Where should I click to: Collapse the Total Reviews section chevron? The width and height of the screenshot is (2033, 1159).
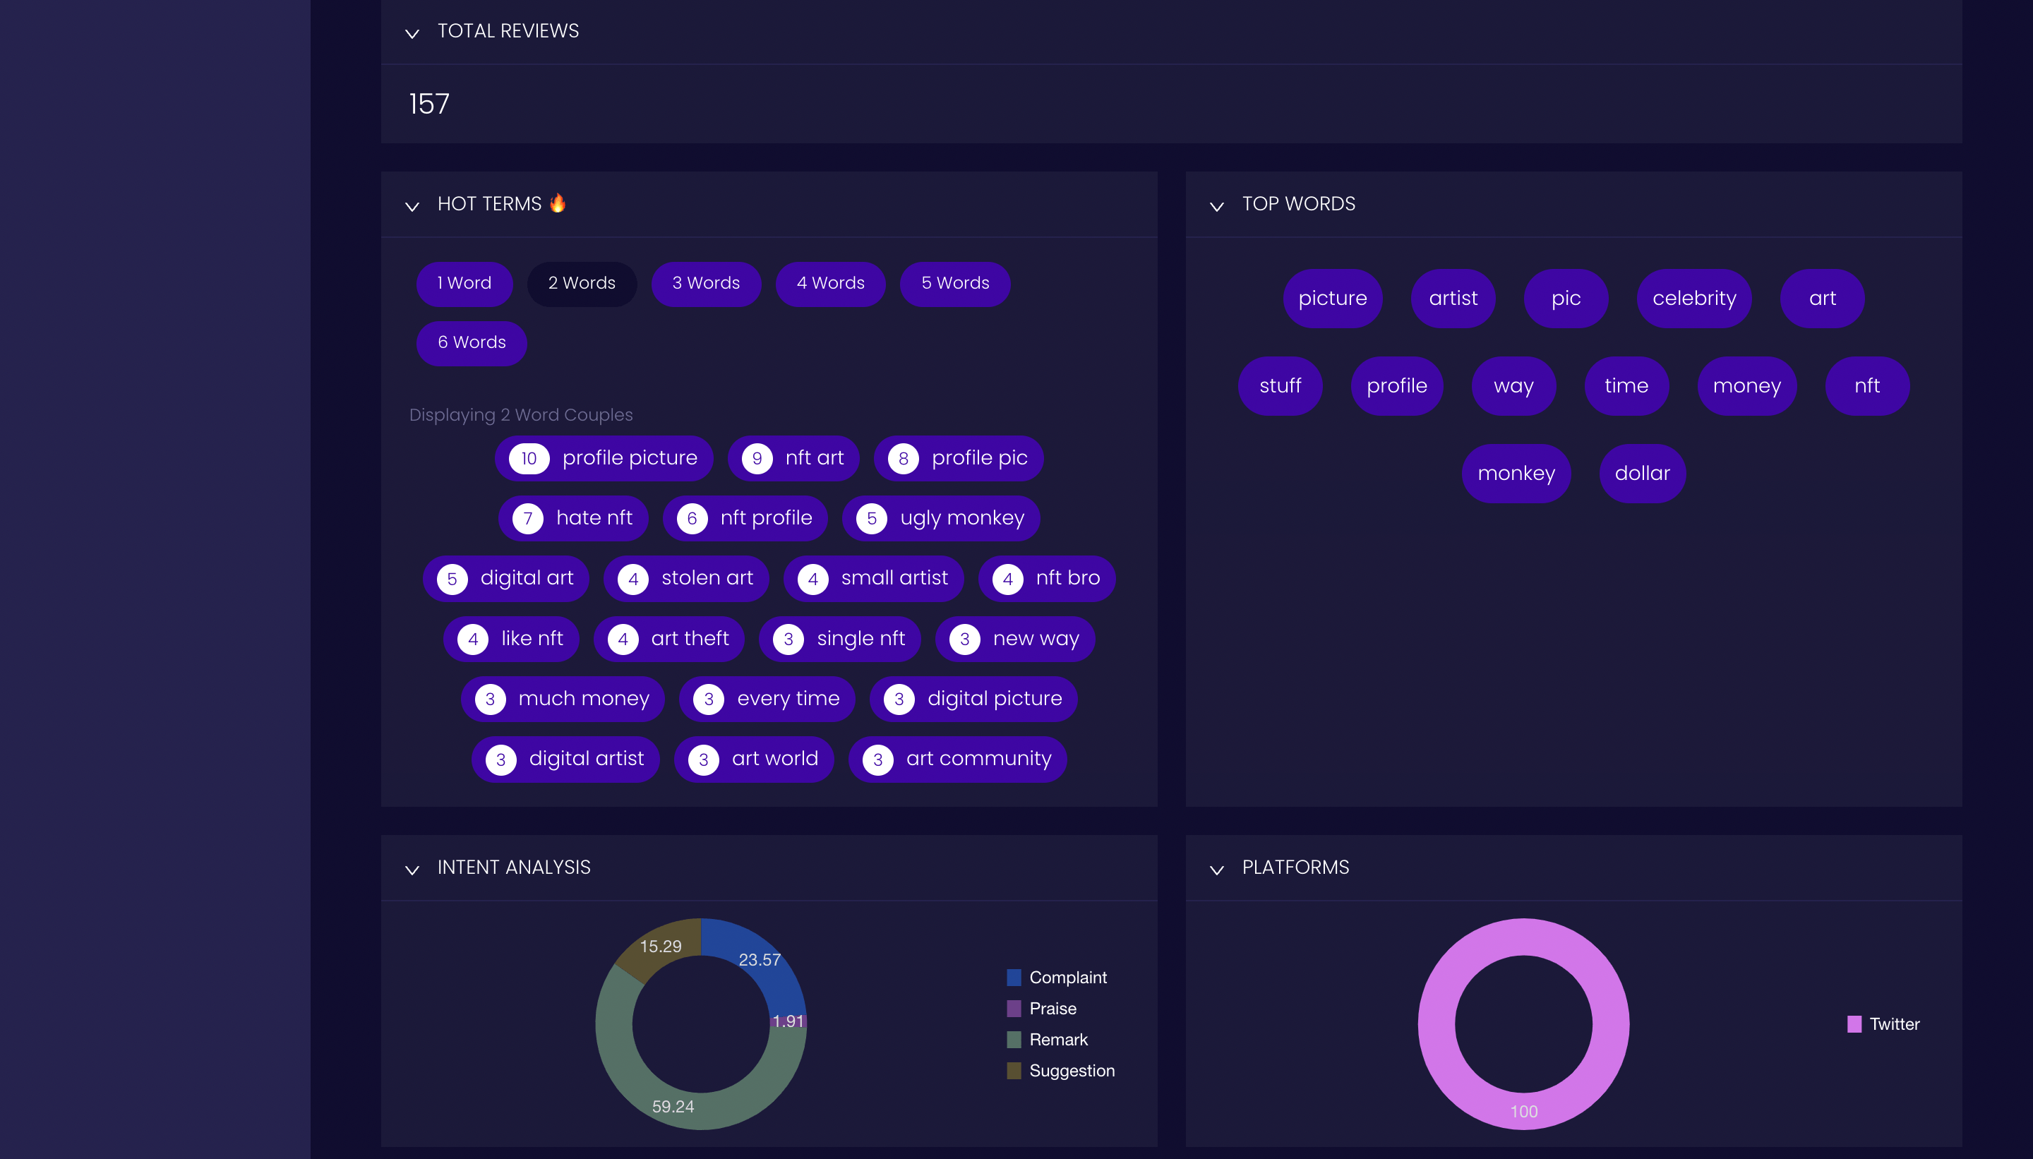412,33
